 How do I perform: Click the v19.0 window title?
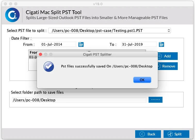coord(98,4)
